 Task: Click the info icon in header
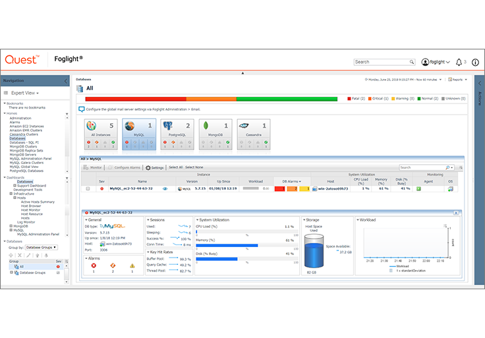(x=475, y=62)
